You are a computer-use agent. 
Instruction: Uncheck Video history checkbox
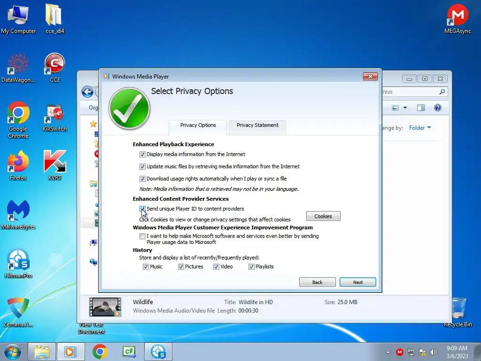[x=216, y=267]
